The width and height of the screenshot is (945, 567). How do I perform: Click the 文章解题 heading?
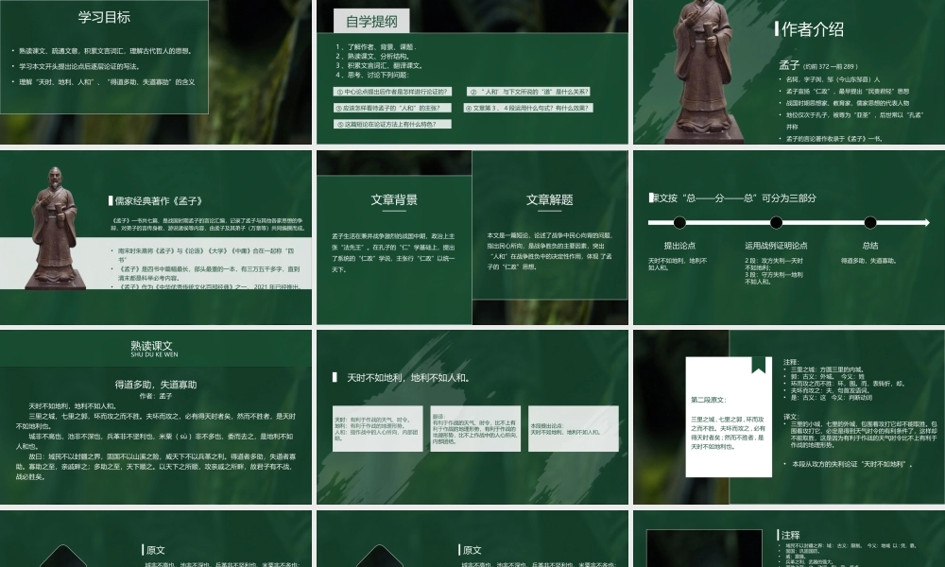549,200
